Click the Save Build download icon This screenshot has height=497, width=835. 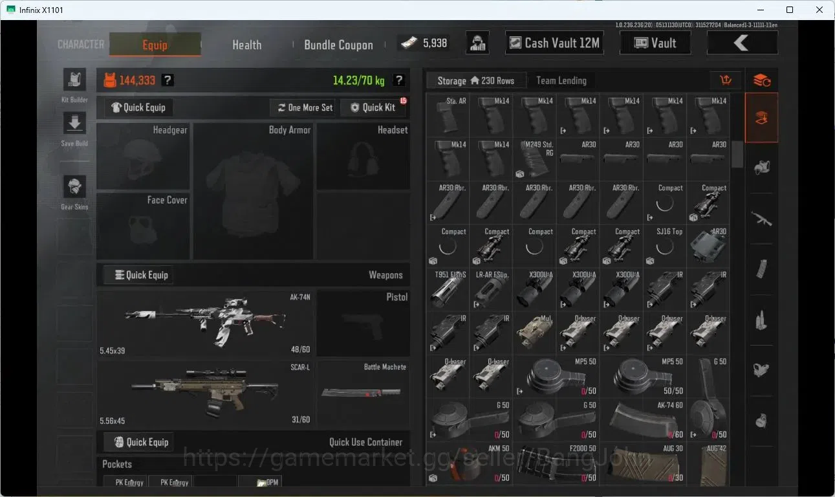(74, 124)
